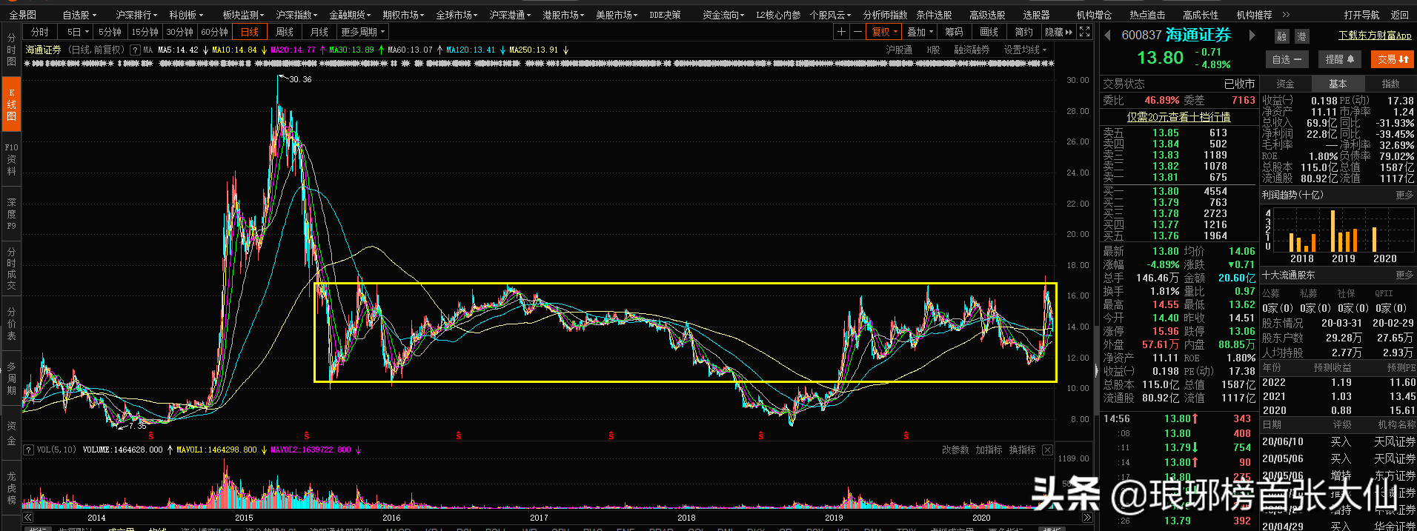Click 更多 beside 十大流通股东

click(1404, 275)
